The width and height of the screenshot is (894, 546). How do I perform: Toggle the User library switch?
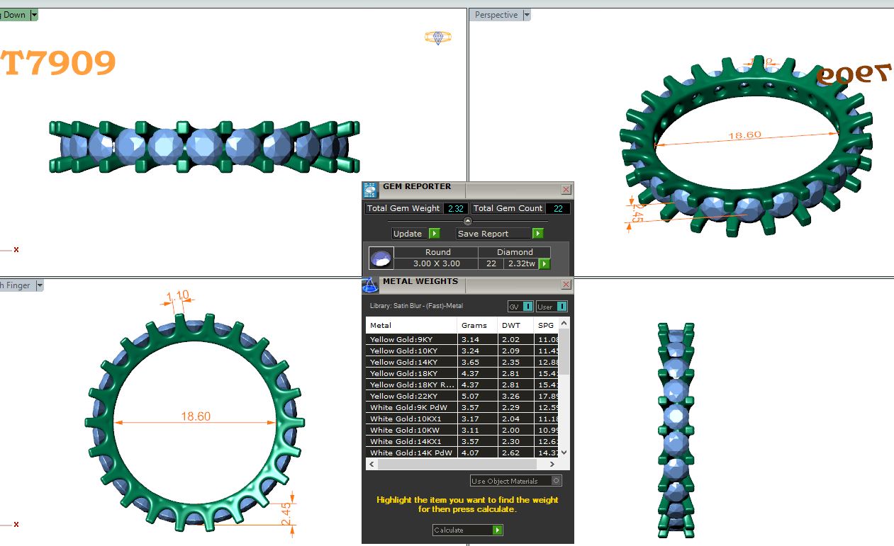click(561, 307)
